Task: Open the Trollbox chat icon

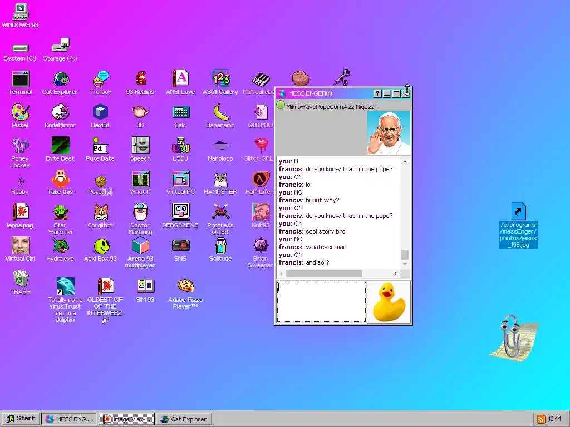Action: 100,79
